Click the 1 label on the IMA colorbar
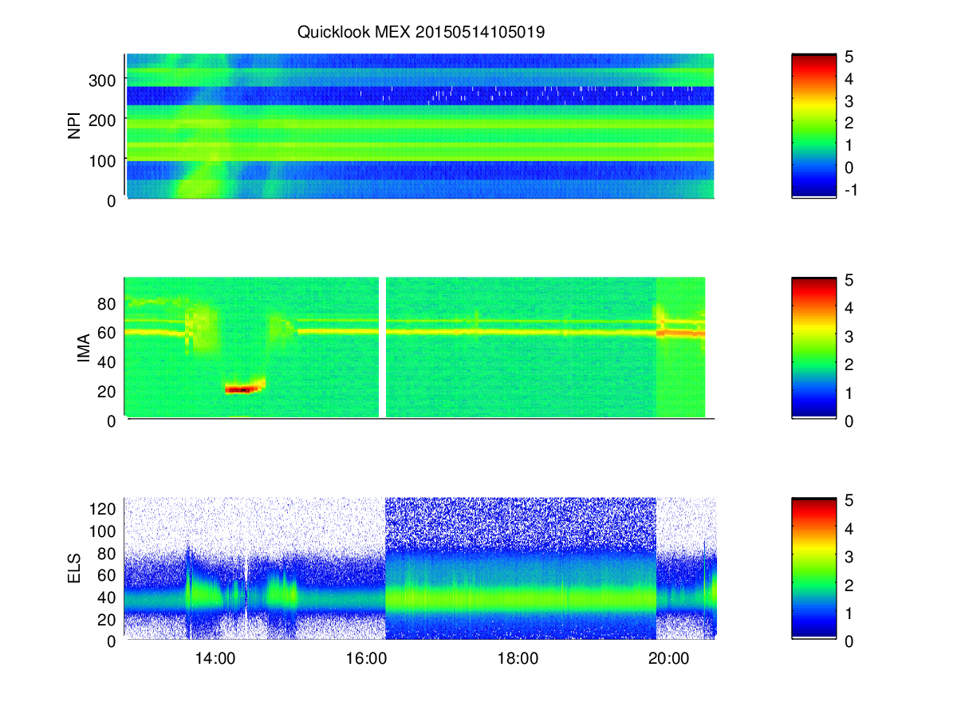 [849, 393]
